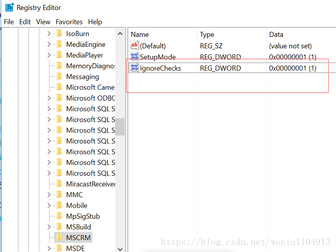Click the tree scrollbar up arrow
Image resolution: width=336 pixels, height=252 pixels.
[120, 33]
